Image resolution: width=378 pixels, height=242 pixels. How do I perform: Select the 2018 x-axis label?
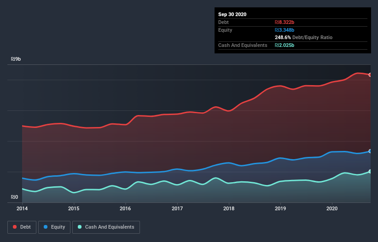click(229, 208)
